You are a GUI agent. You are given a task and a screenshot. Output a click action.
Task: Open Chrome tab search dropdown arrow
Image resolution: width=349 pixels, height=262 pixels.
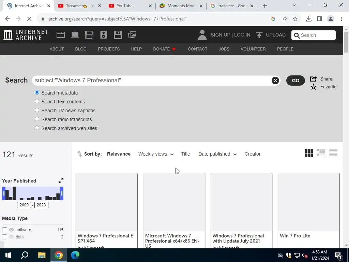294,5
